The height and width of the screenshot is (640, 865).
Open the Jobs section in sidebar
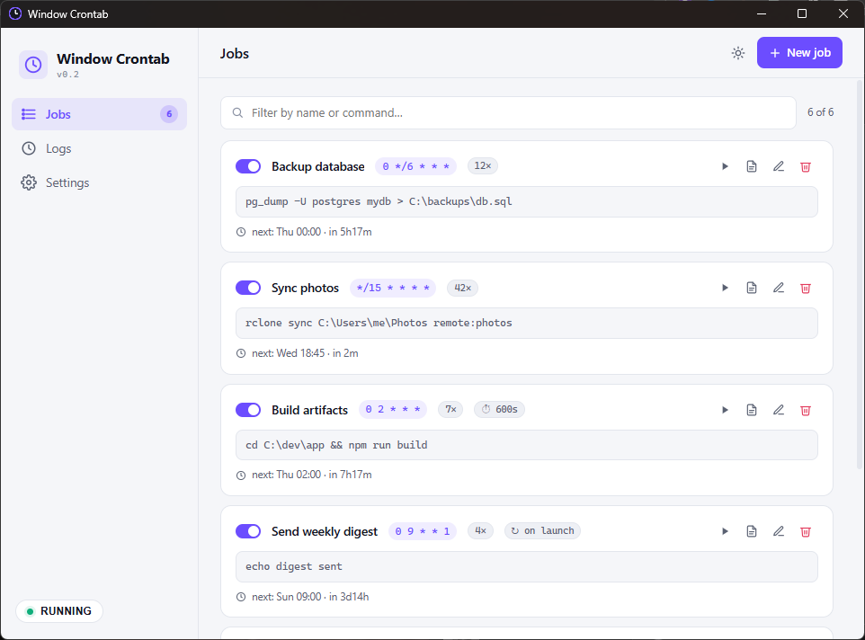point(99,114)
